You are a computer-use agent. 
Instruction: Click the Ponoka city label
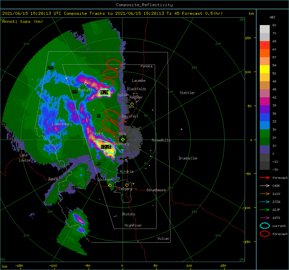coord(146,66)
